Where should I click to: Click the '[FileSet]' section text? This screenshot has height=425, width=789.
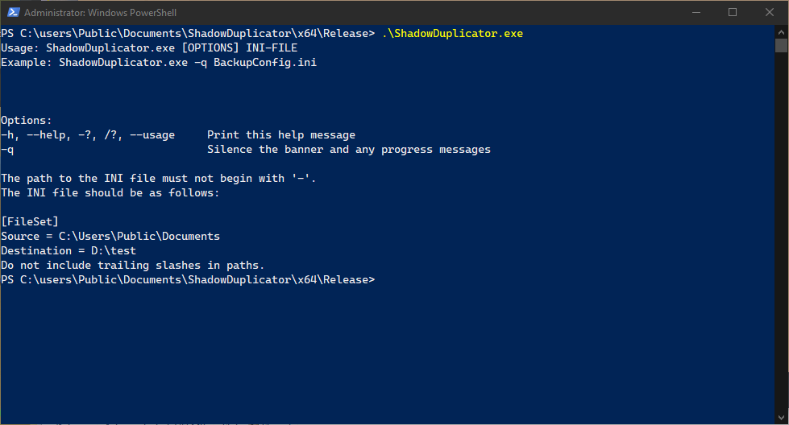(30, 221)
